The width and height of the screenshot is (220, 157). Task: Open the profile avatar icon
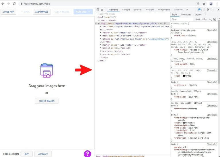[211, 4]
